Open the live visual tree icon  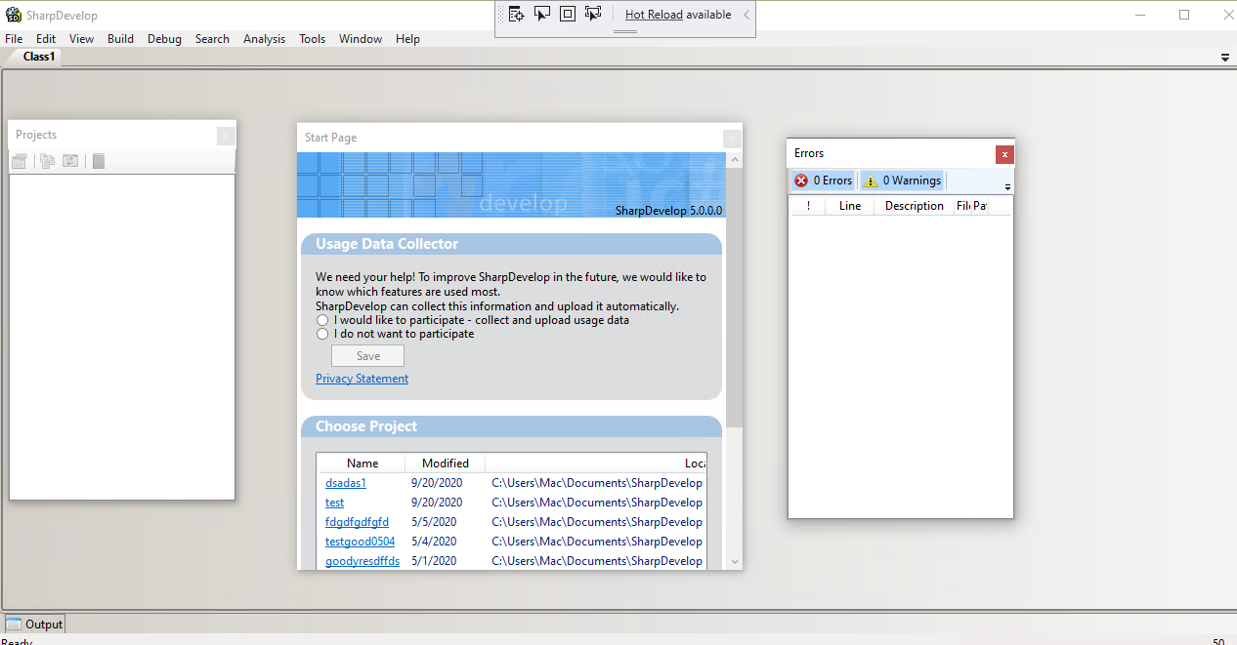coord(517,14)
